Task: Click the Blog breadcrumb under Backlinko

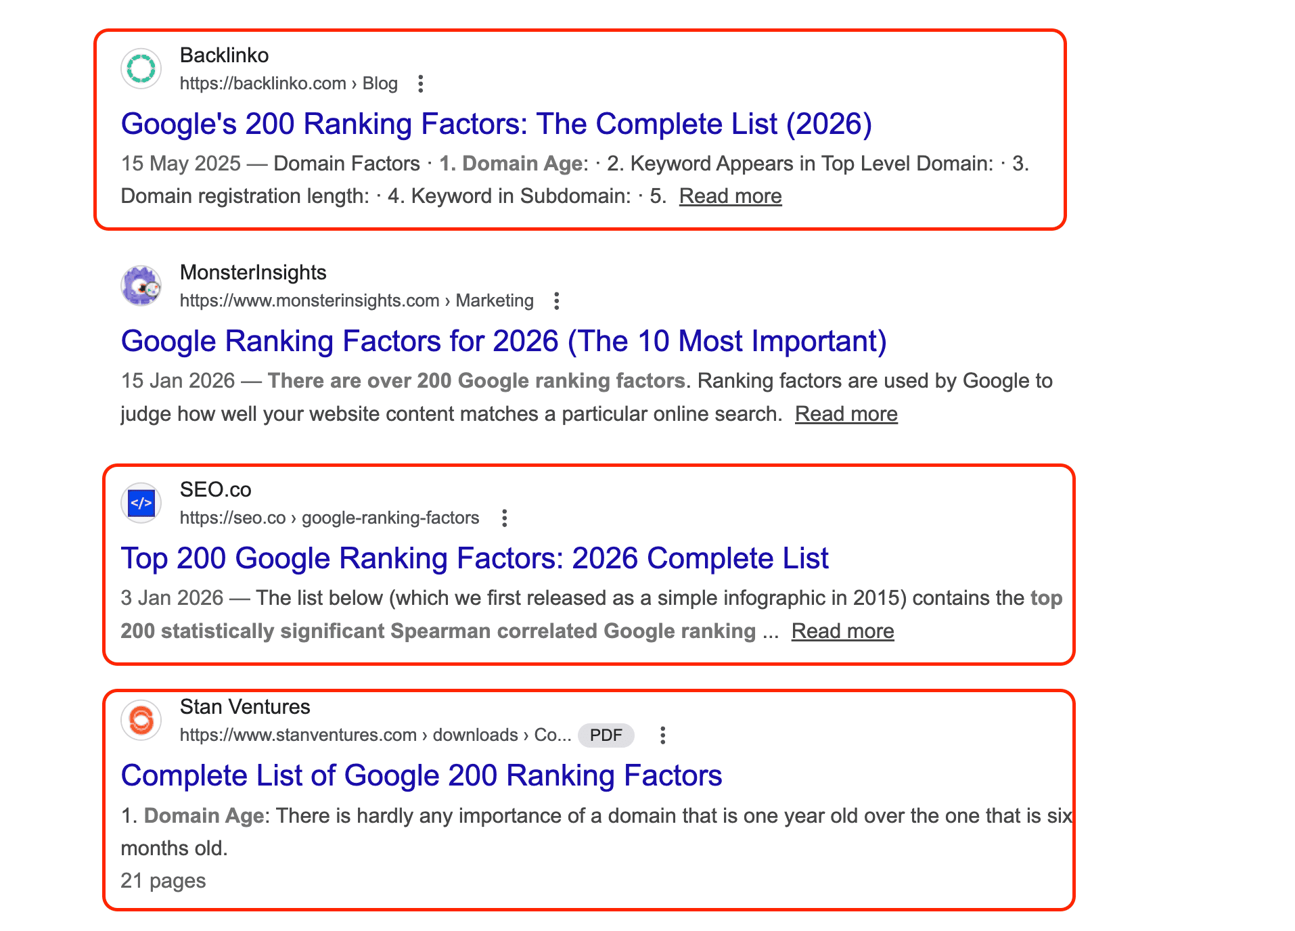Action: coord(381,83)
